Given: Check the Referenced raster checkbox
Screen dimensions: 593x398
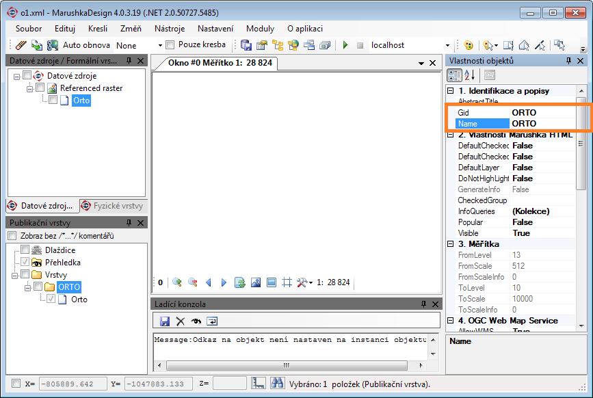Looking at the screenshot, I should point(40,88).
